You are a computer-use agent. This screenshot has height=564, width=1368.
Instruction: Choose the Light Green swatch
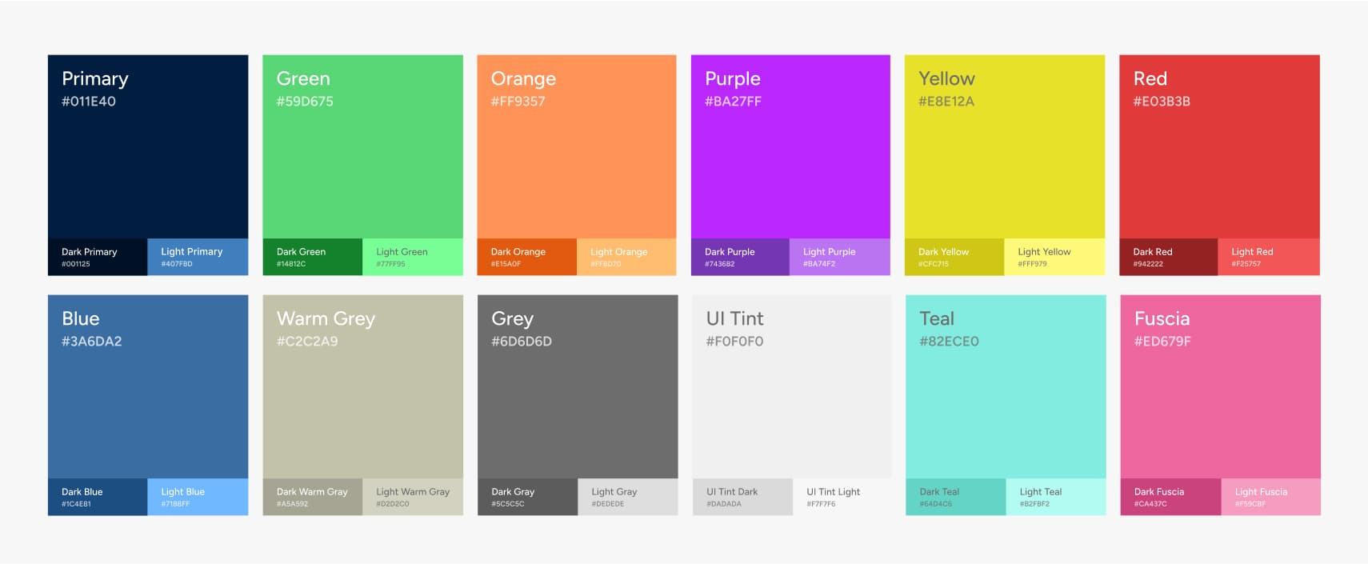[413, 257]
